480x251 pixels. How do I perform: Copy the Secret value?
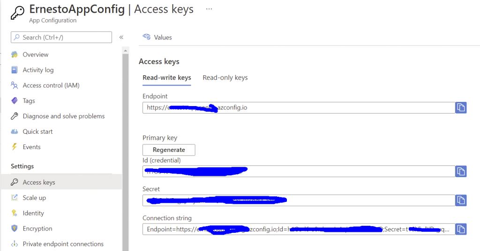pyautogui.click(x=461, y=201)
